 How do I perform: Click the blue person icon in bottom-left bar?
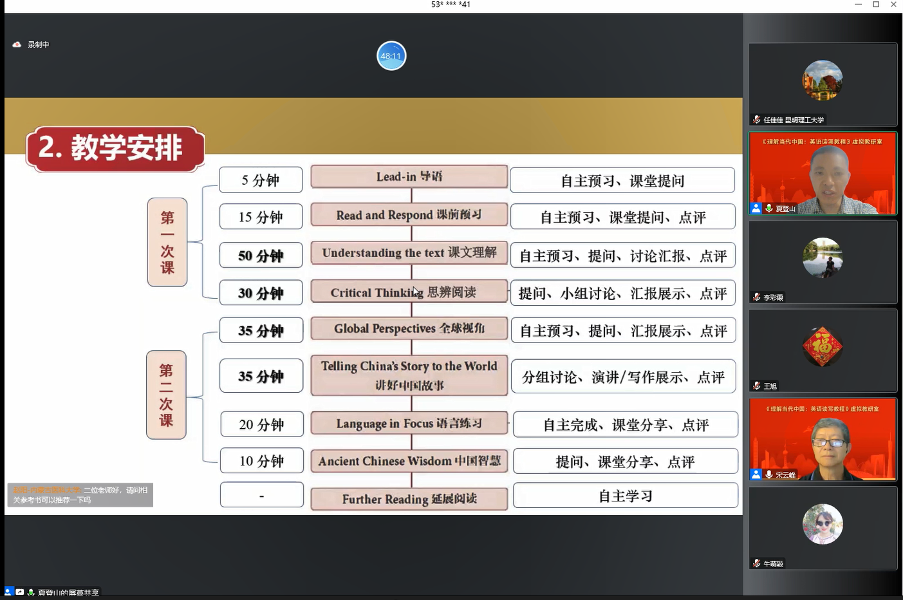[x=8, y=591]
